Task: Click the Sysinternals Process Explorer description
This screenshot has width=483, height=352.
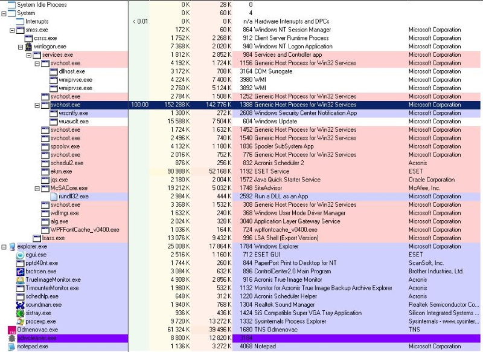Action: pyautogui.click(x=290, y=322)
